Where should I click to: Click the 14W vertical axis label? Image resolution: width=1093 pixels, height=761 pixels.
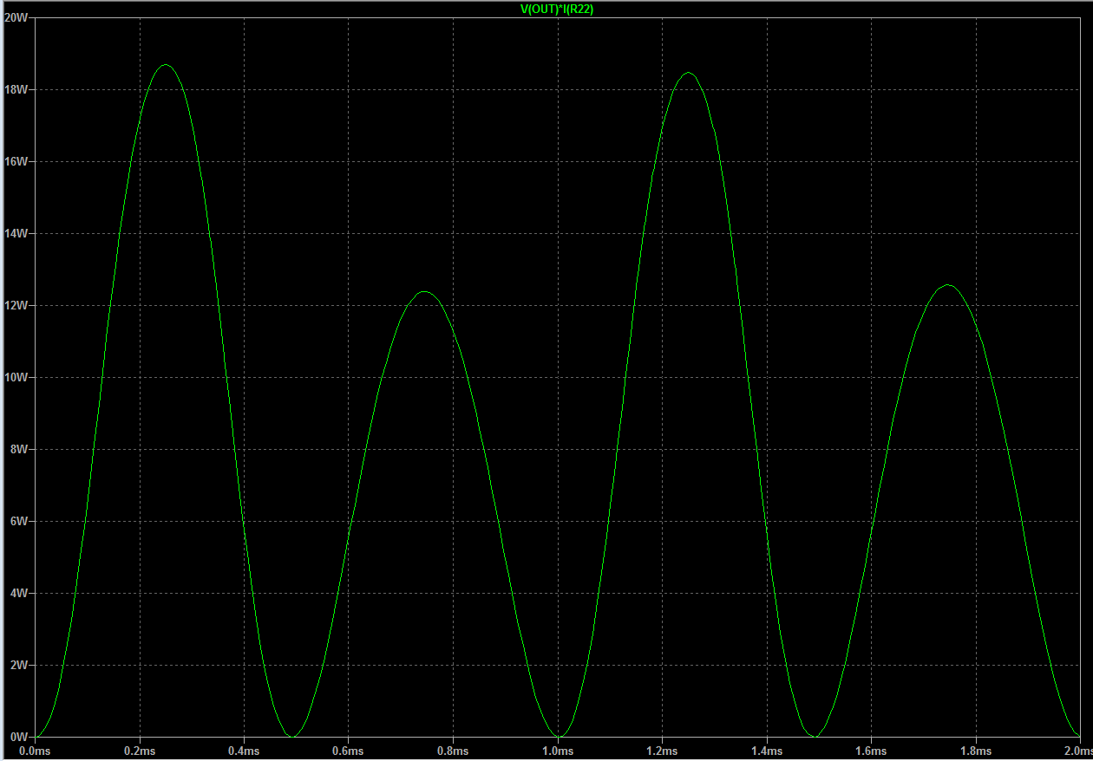coord(16,233)
